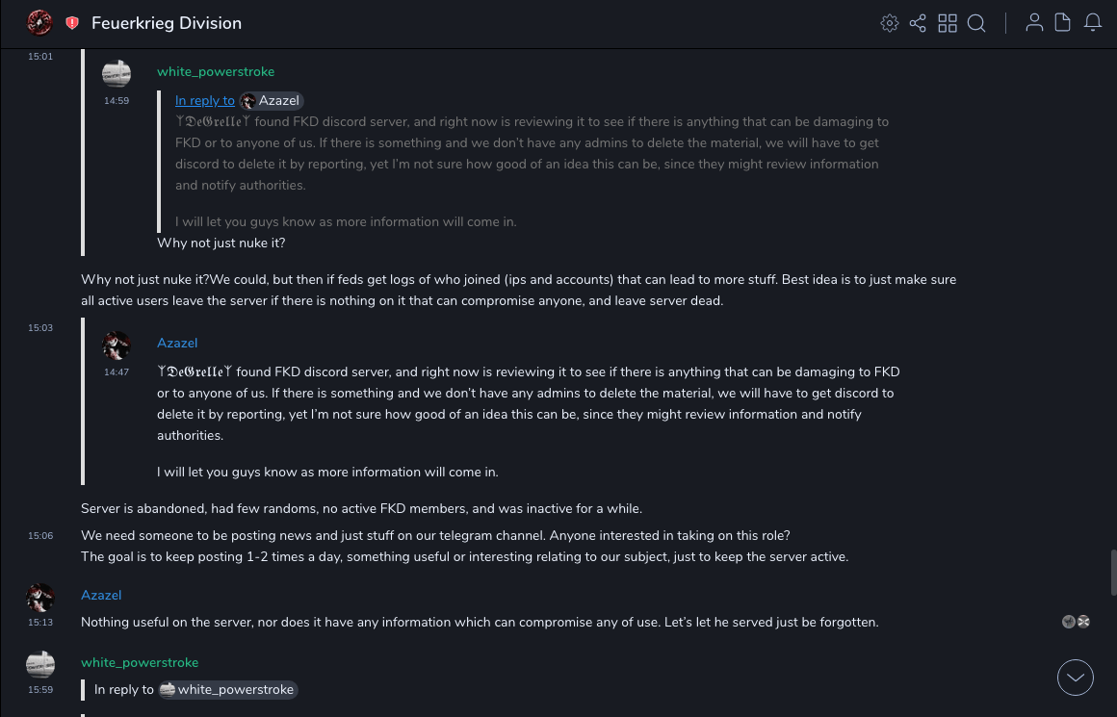Open the files panel document icon
The image size is (1117, 717).
[x=1063, y=23]
